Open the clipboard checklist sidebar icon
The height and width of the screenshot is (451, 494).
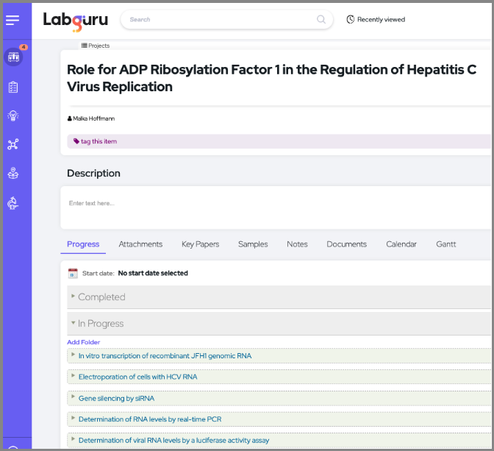click(x=13, y=87)
